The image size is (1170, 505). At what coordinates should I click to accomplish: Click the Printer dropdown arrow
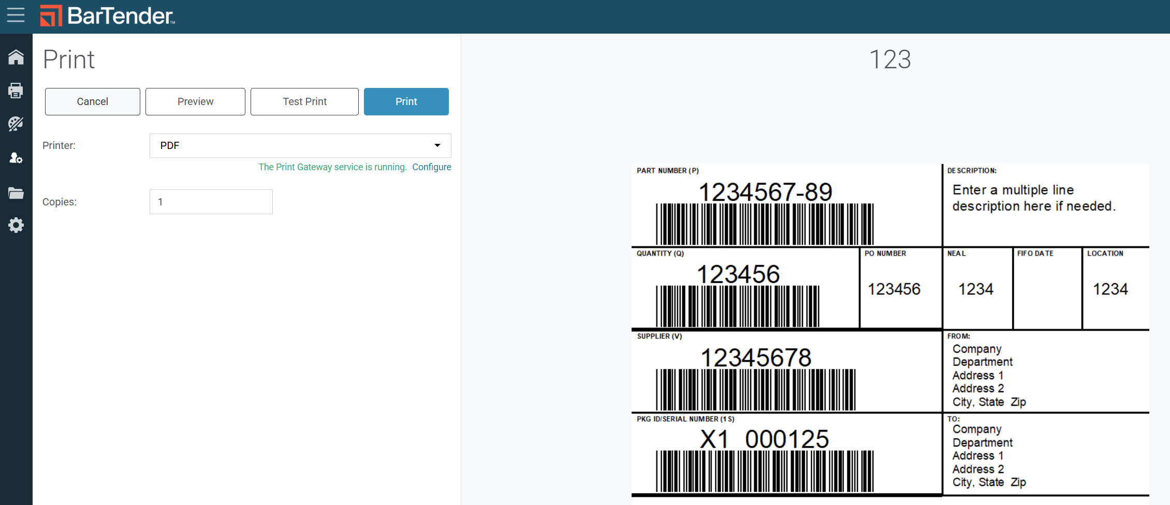pos(437,145)
